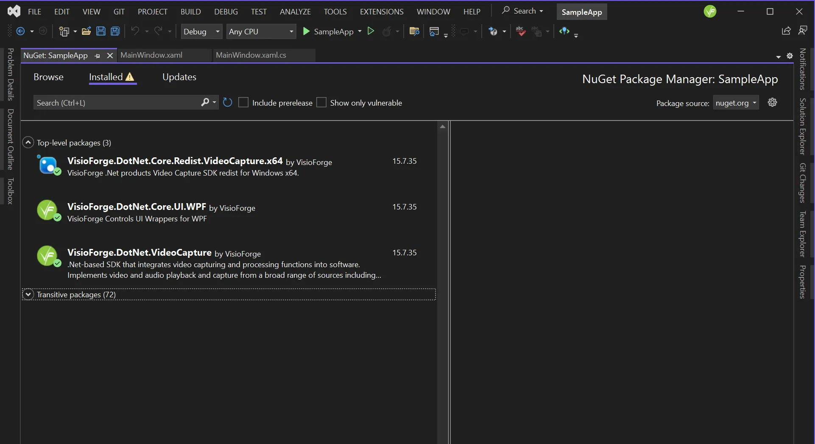Click the package Search input field
Image resolution: width=815 pixels, height=444 pixels.
click(117, 103)
